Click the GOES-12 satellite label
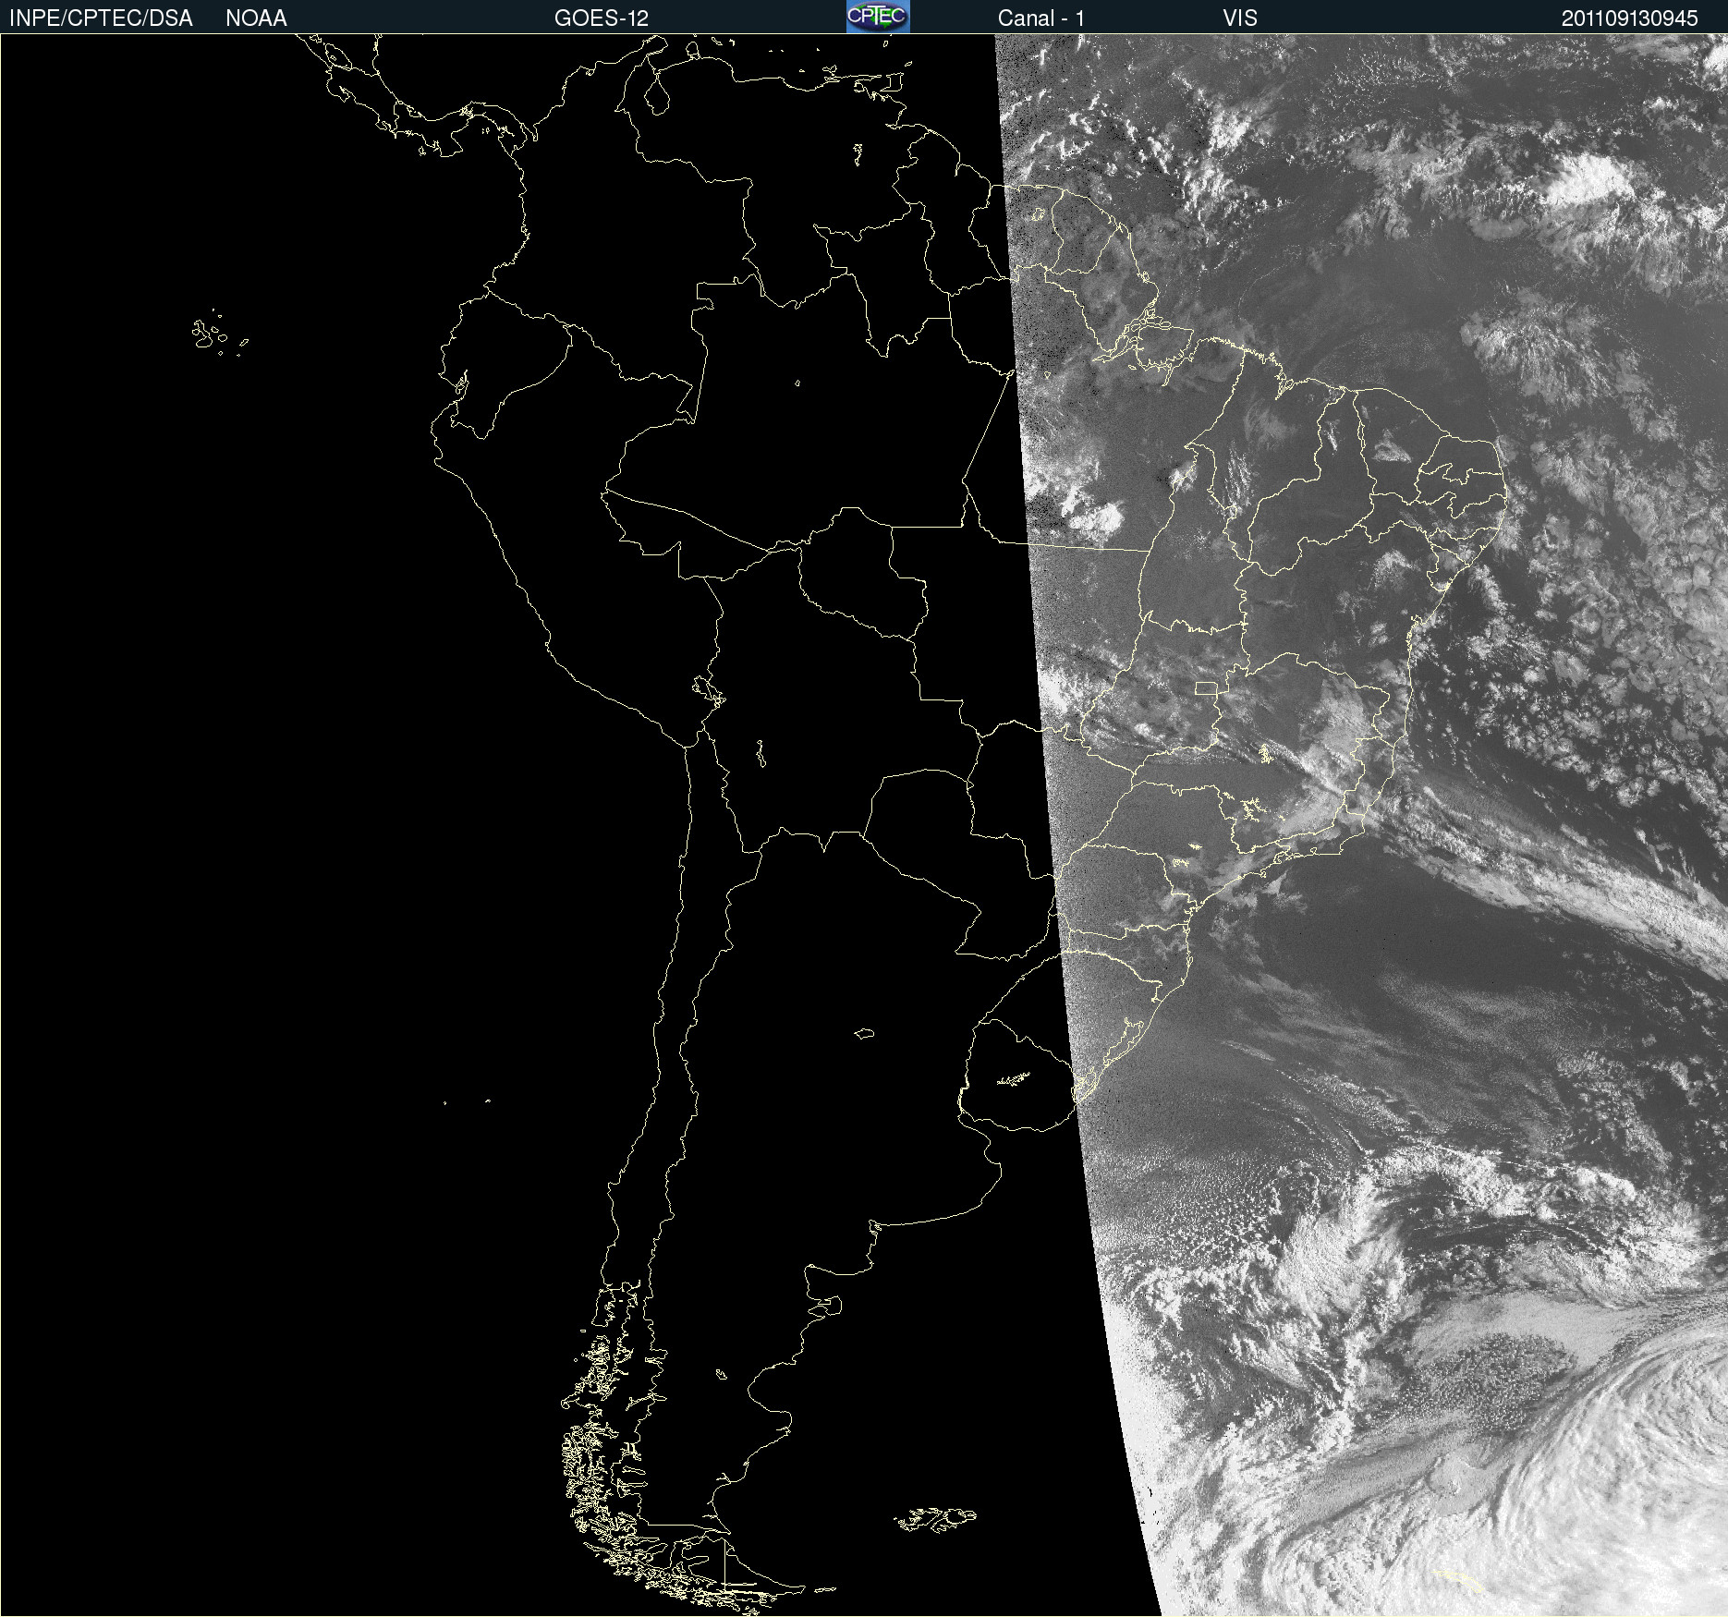This screenshot has width=1728, height=1617. tap(602, 18)
